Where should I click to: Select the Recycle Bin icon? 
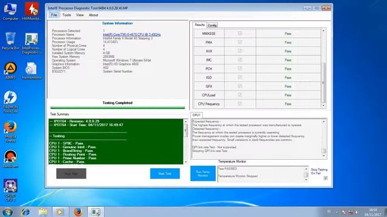point(10,41)
